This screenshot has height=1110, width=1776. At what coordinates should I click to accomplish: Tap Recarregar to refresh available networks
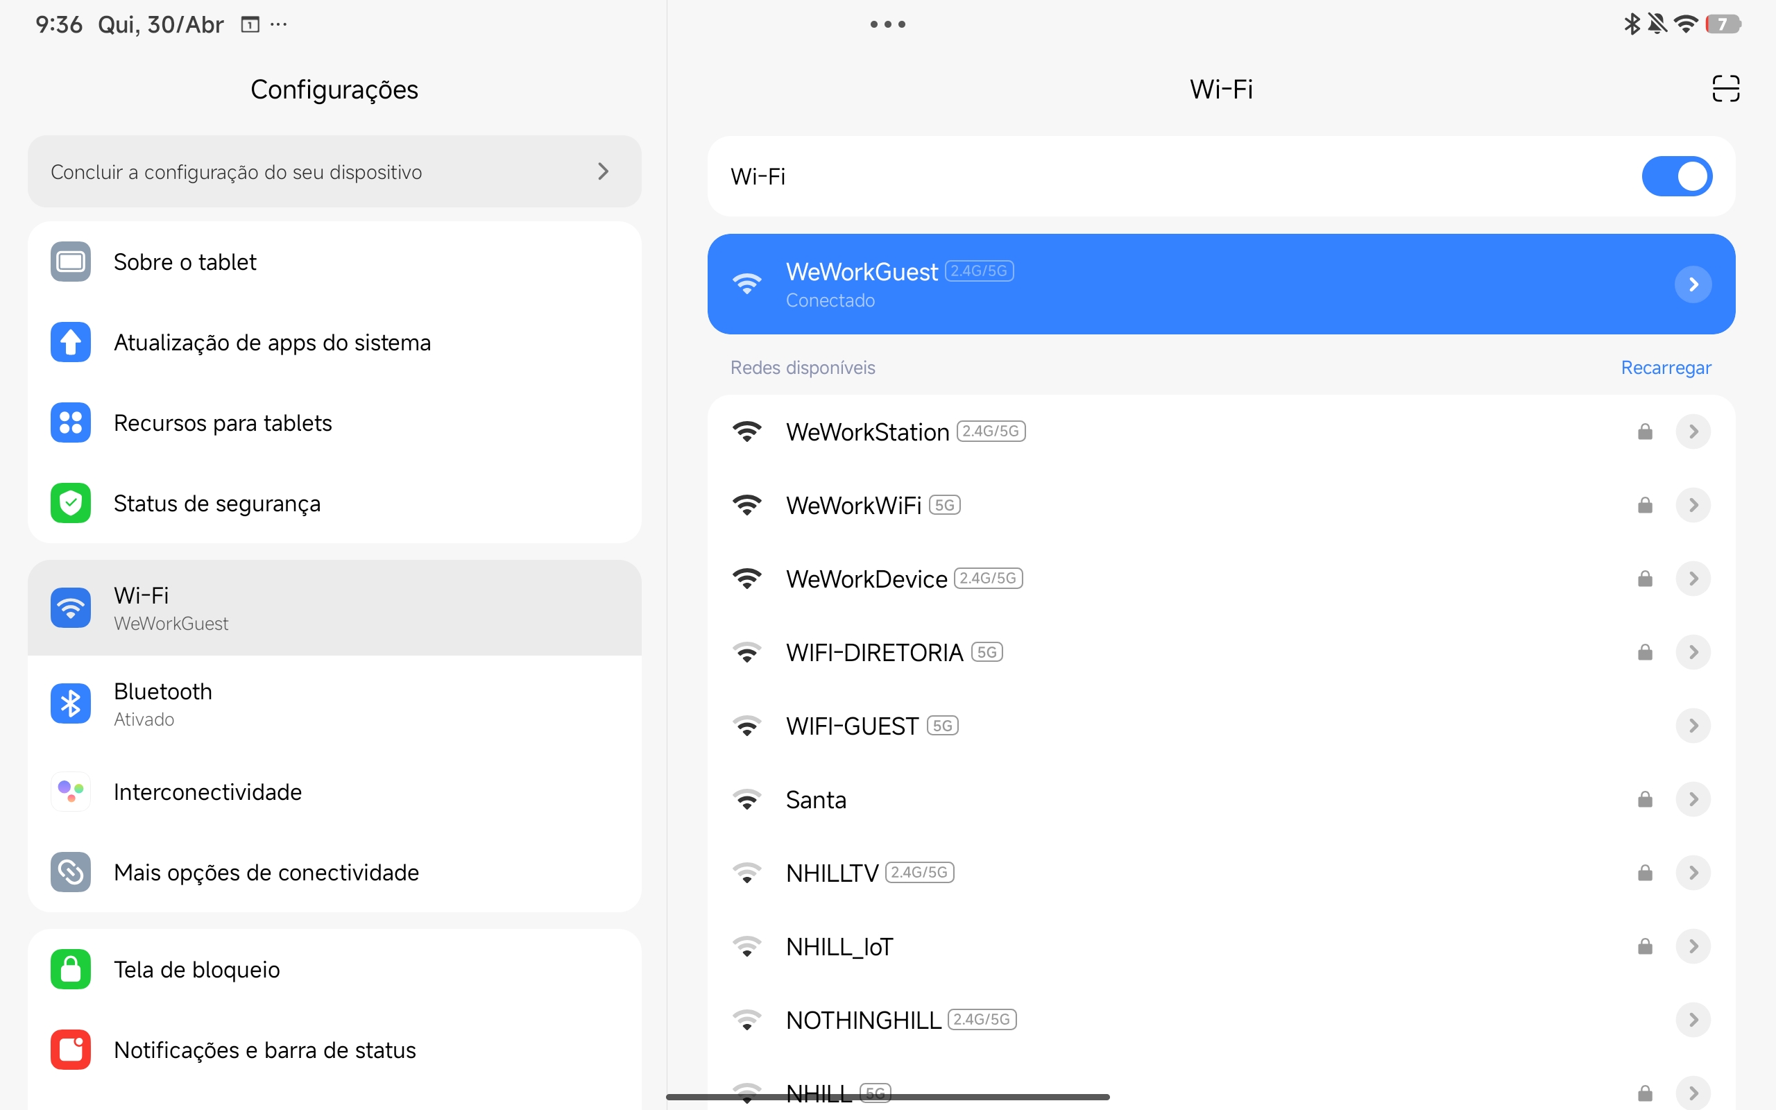pos(1666,367)
